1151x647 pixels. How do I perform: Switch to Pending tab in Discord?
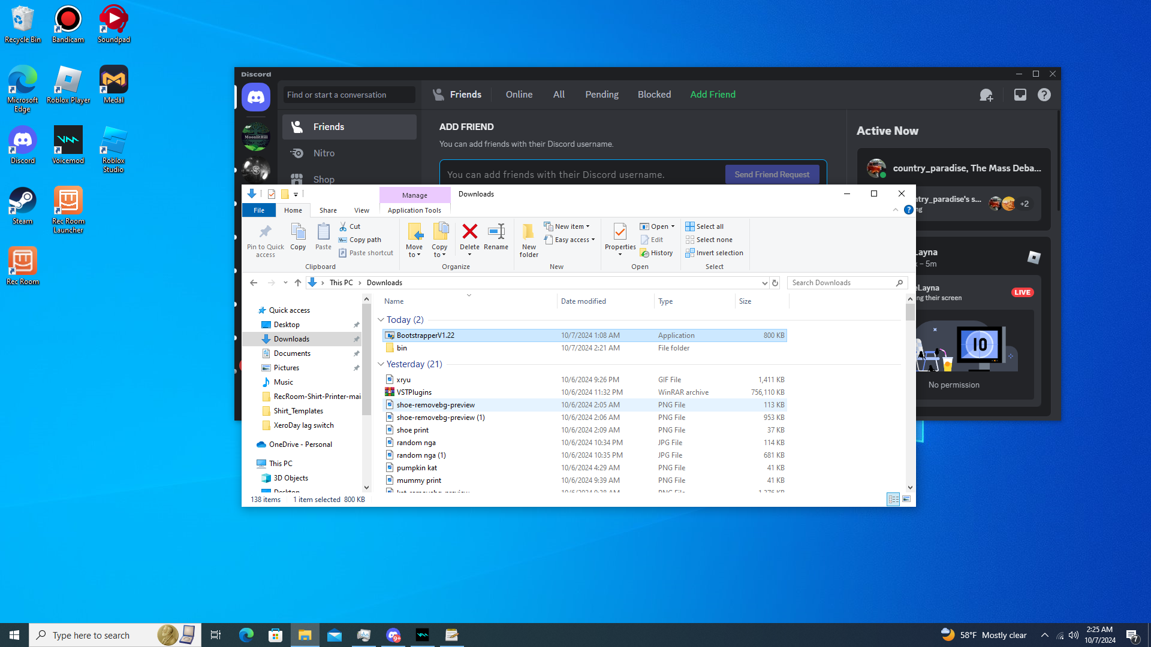point(601,95)
